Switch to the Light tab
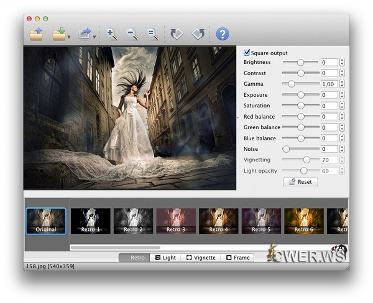Viewport: 373px width, 303px height. 165,257
